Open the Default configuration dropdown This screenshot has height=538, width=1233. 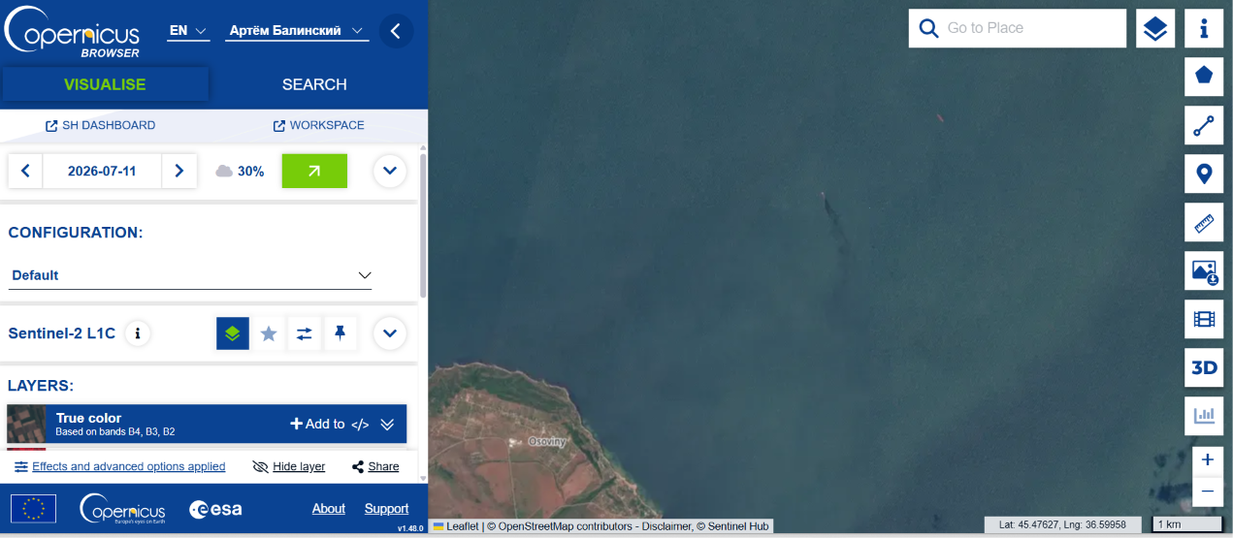coord(190,275)
